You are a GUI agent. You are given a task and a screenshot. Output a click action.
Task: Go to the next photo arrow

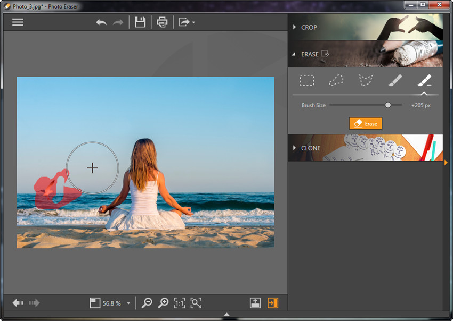[x=34, y=303]
